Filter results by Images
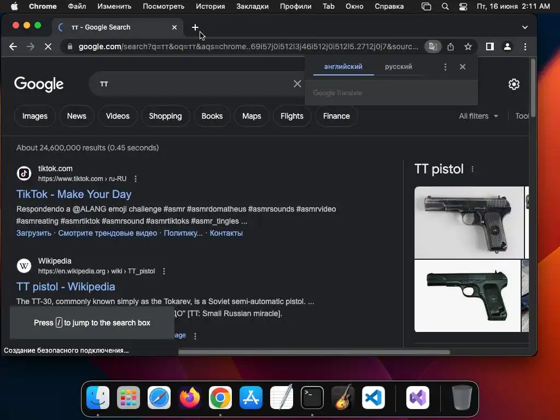 click(x=35, y=116)
